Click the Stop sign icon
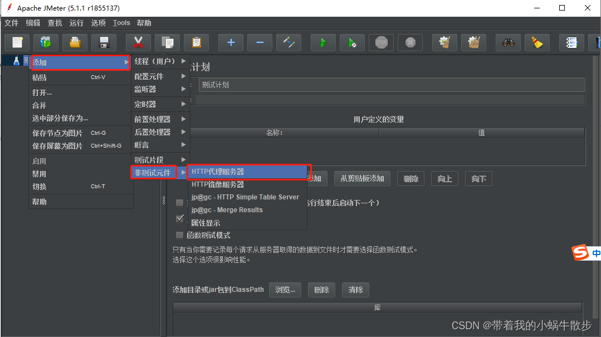The width and height of the screenshot is (601, 337). (x=381, y=42)
